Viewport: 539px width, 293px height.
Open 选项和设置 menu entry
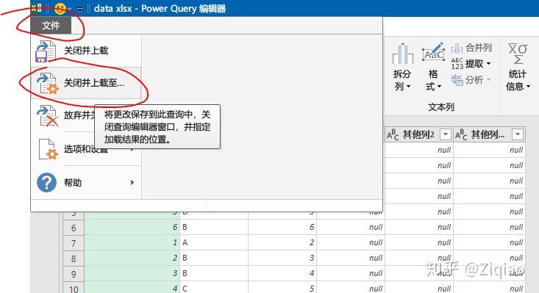(x=86, y=149)
